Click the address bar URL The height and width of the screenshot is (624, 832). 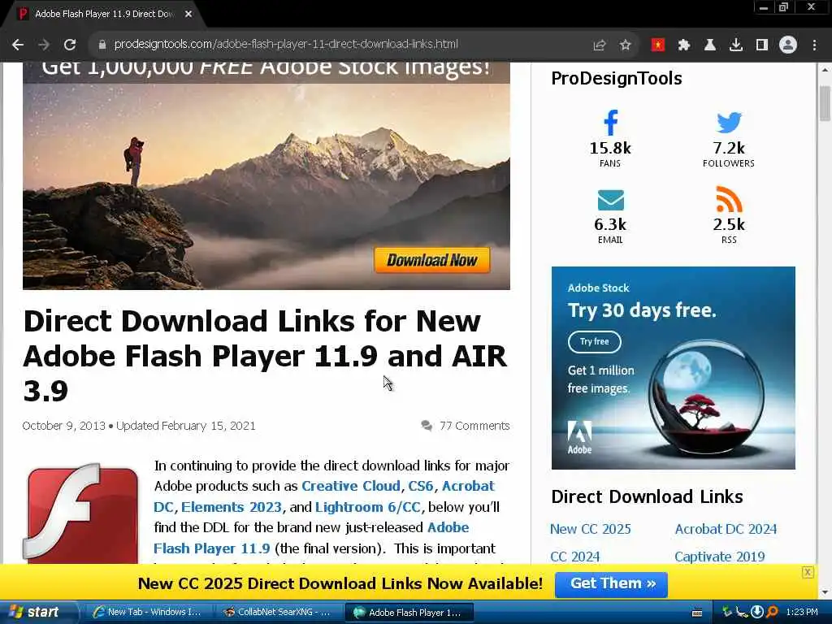(x=285, y=45)
